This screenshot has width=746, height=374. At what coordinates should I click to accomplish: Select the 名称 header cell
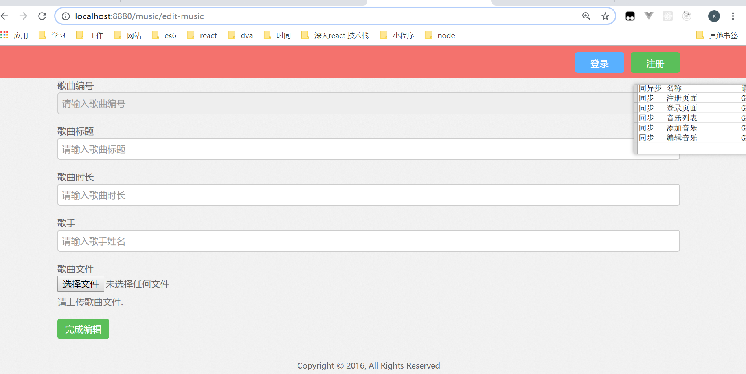702,88
